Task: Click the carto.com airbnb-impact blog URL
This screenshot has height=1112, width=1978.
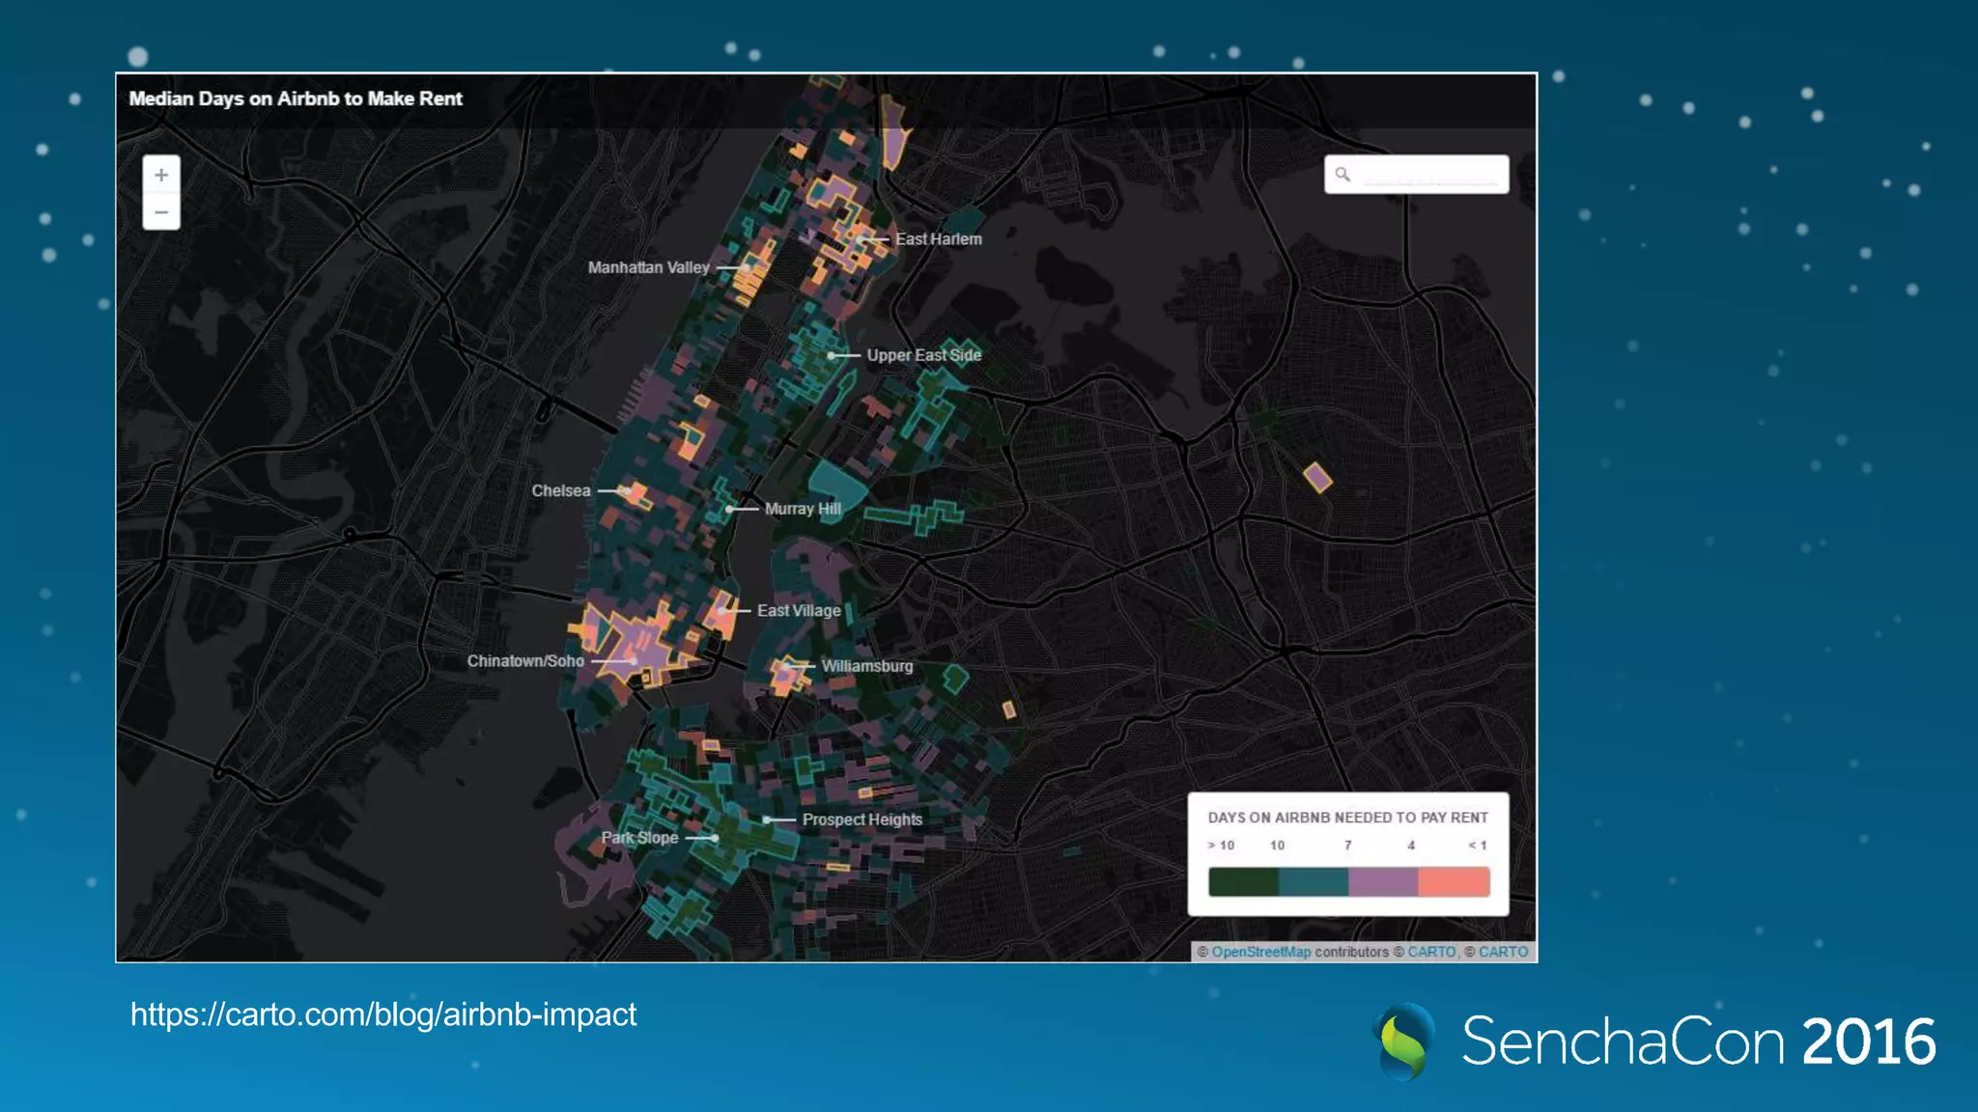Action: click(x=383, y=1015)
